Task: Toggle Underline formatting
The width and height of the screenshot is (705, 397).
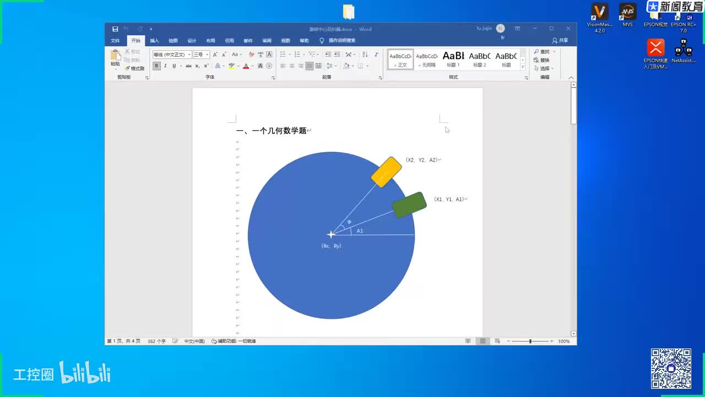Action: coord(174,66)
